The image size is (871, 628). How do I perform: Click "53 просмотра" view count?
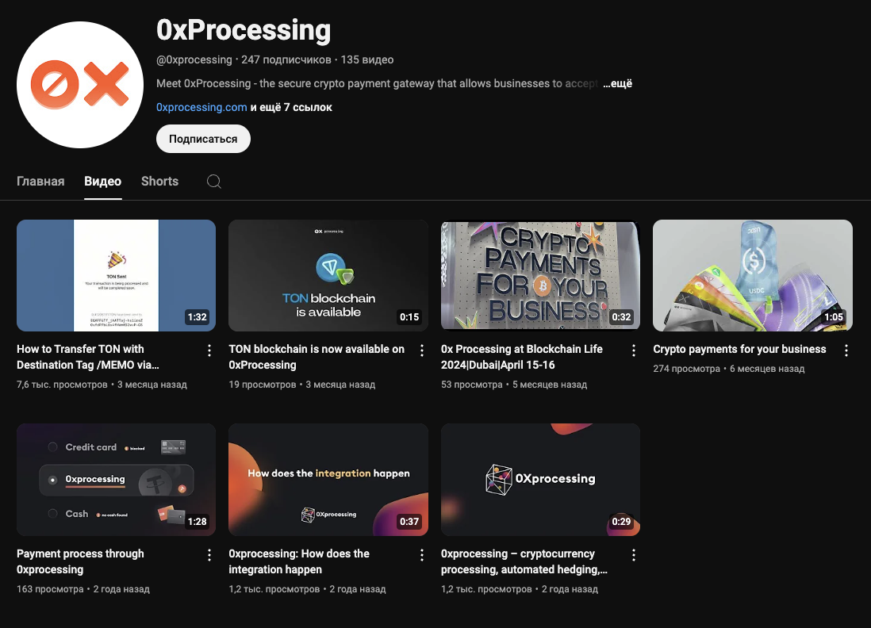472,385
